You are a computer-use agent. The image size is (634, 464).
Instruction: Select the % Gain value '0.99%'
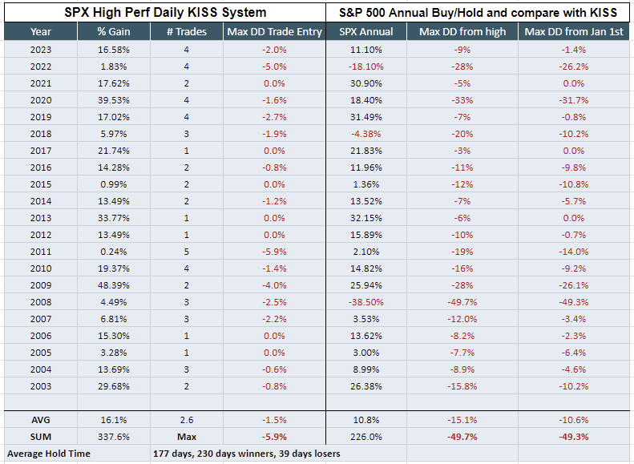[x=114, y=184]
